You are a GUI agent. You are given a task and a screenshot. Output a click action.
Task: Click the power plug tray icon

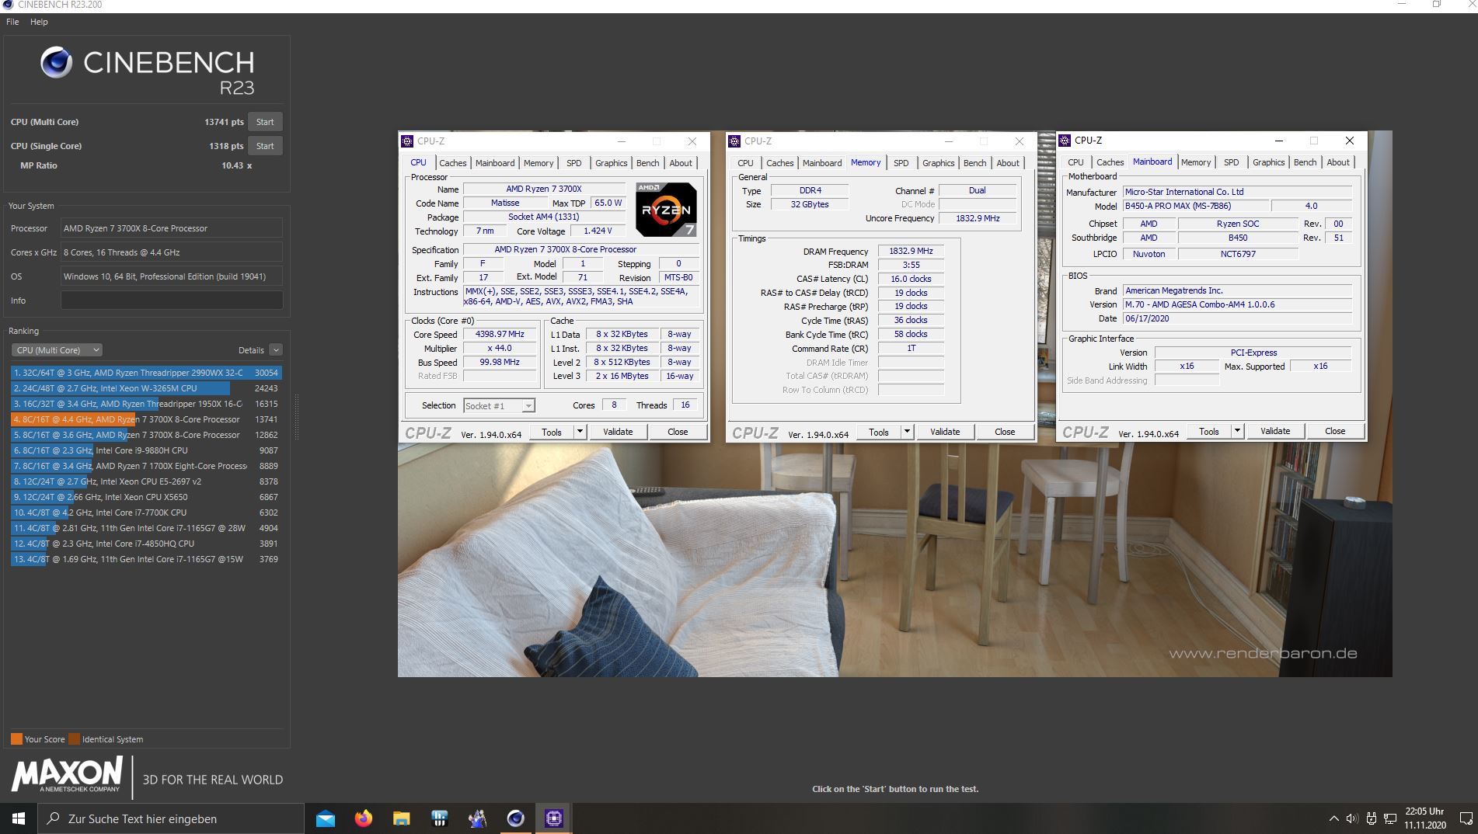1372,818
